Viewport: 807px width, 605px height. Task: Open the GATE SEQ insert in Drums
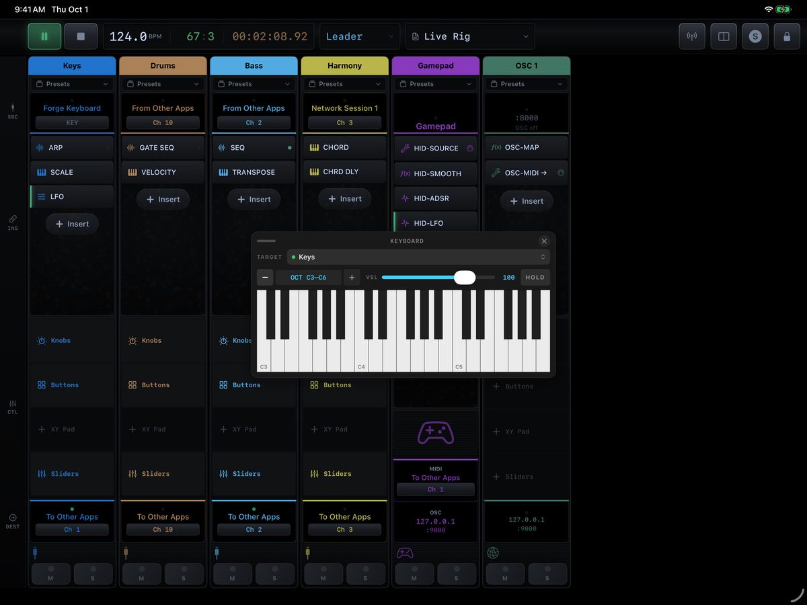click(163, 147)
